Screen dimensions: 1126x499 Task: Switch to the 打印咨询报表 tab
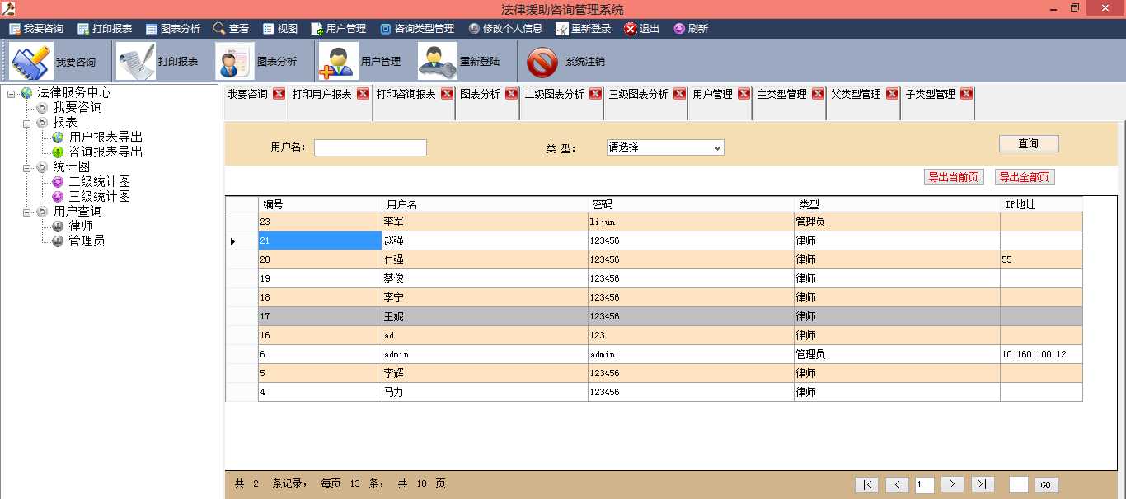pos(406,94)
